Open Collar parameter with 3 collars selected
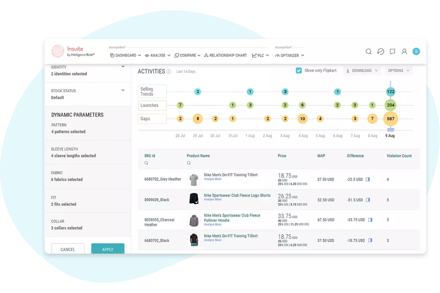 (x=88, y=225)
